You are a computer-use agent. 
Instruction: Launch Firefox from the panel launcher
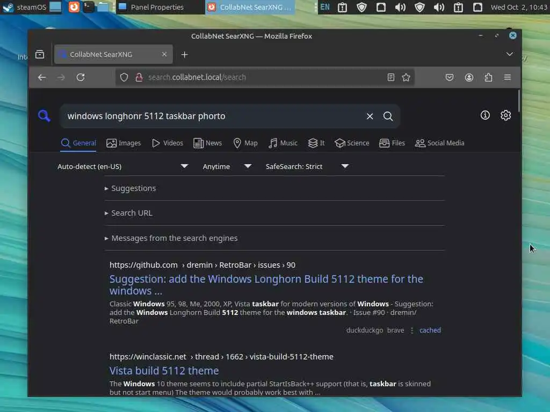coord(74,7)
